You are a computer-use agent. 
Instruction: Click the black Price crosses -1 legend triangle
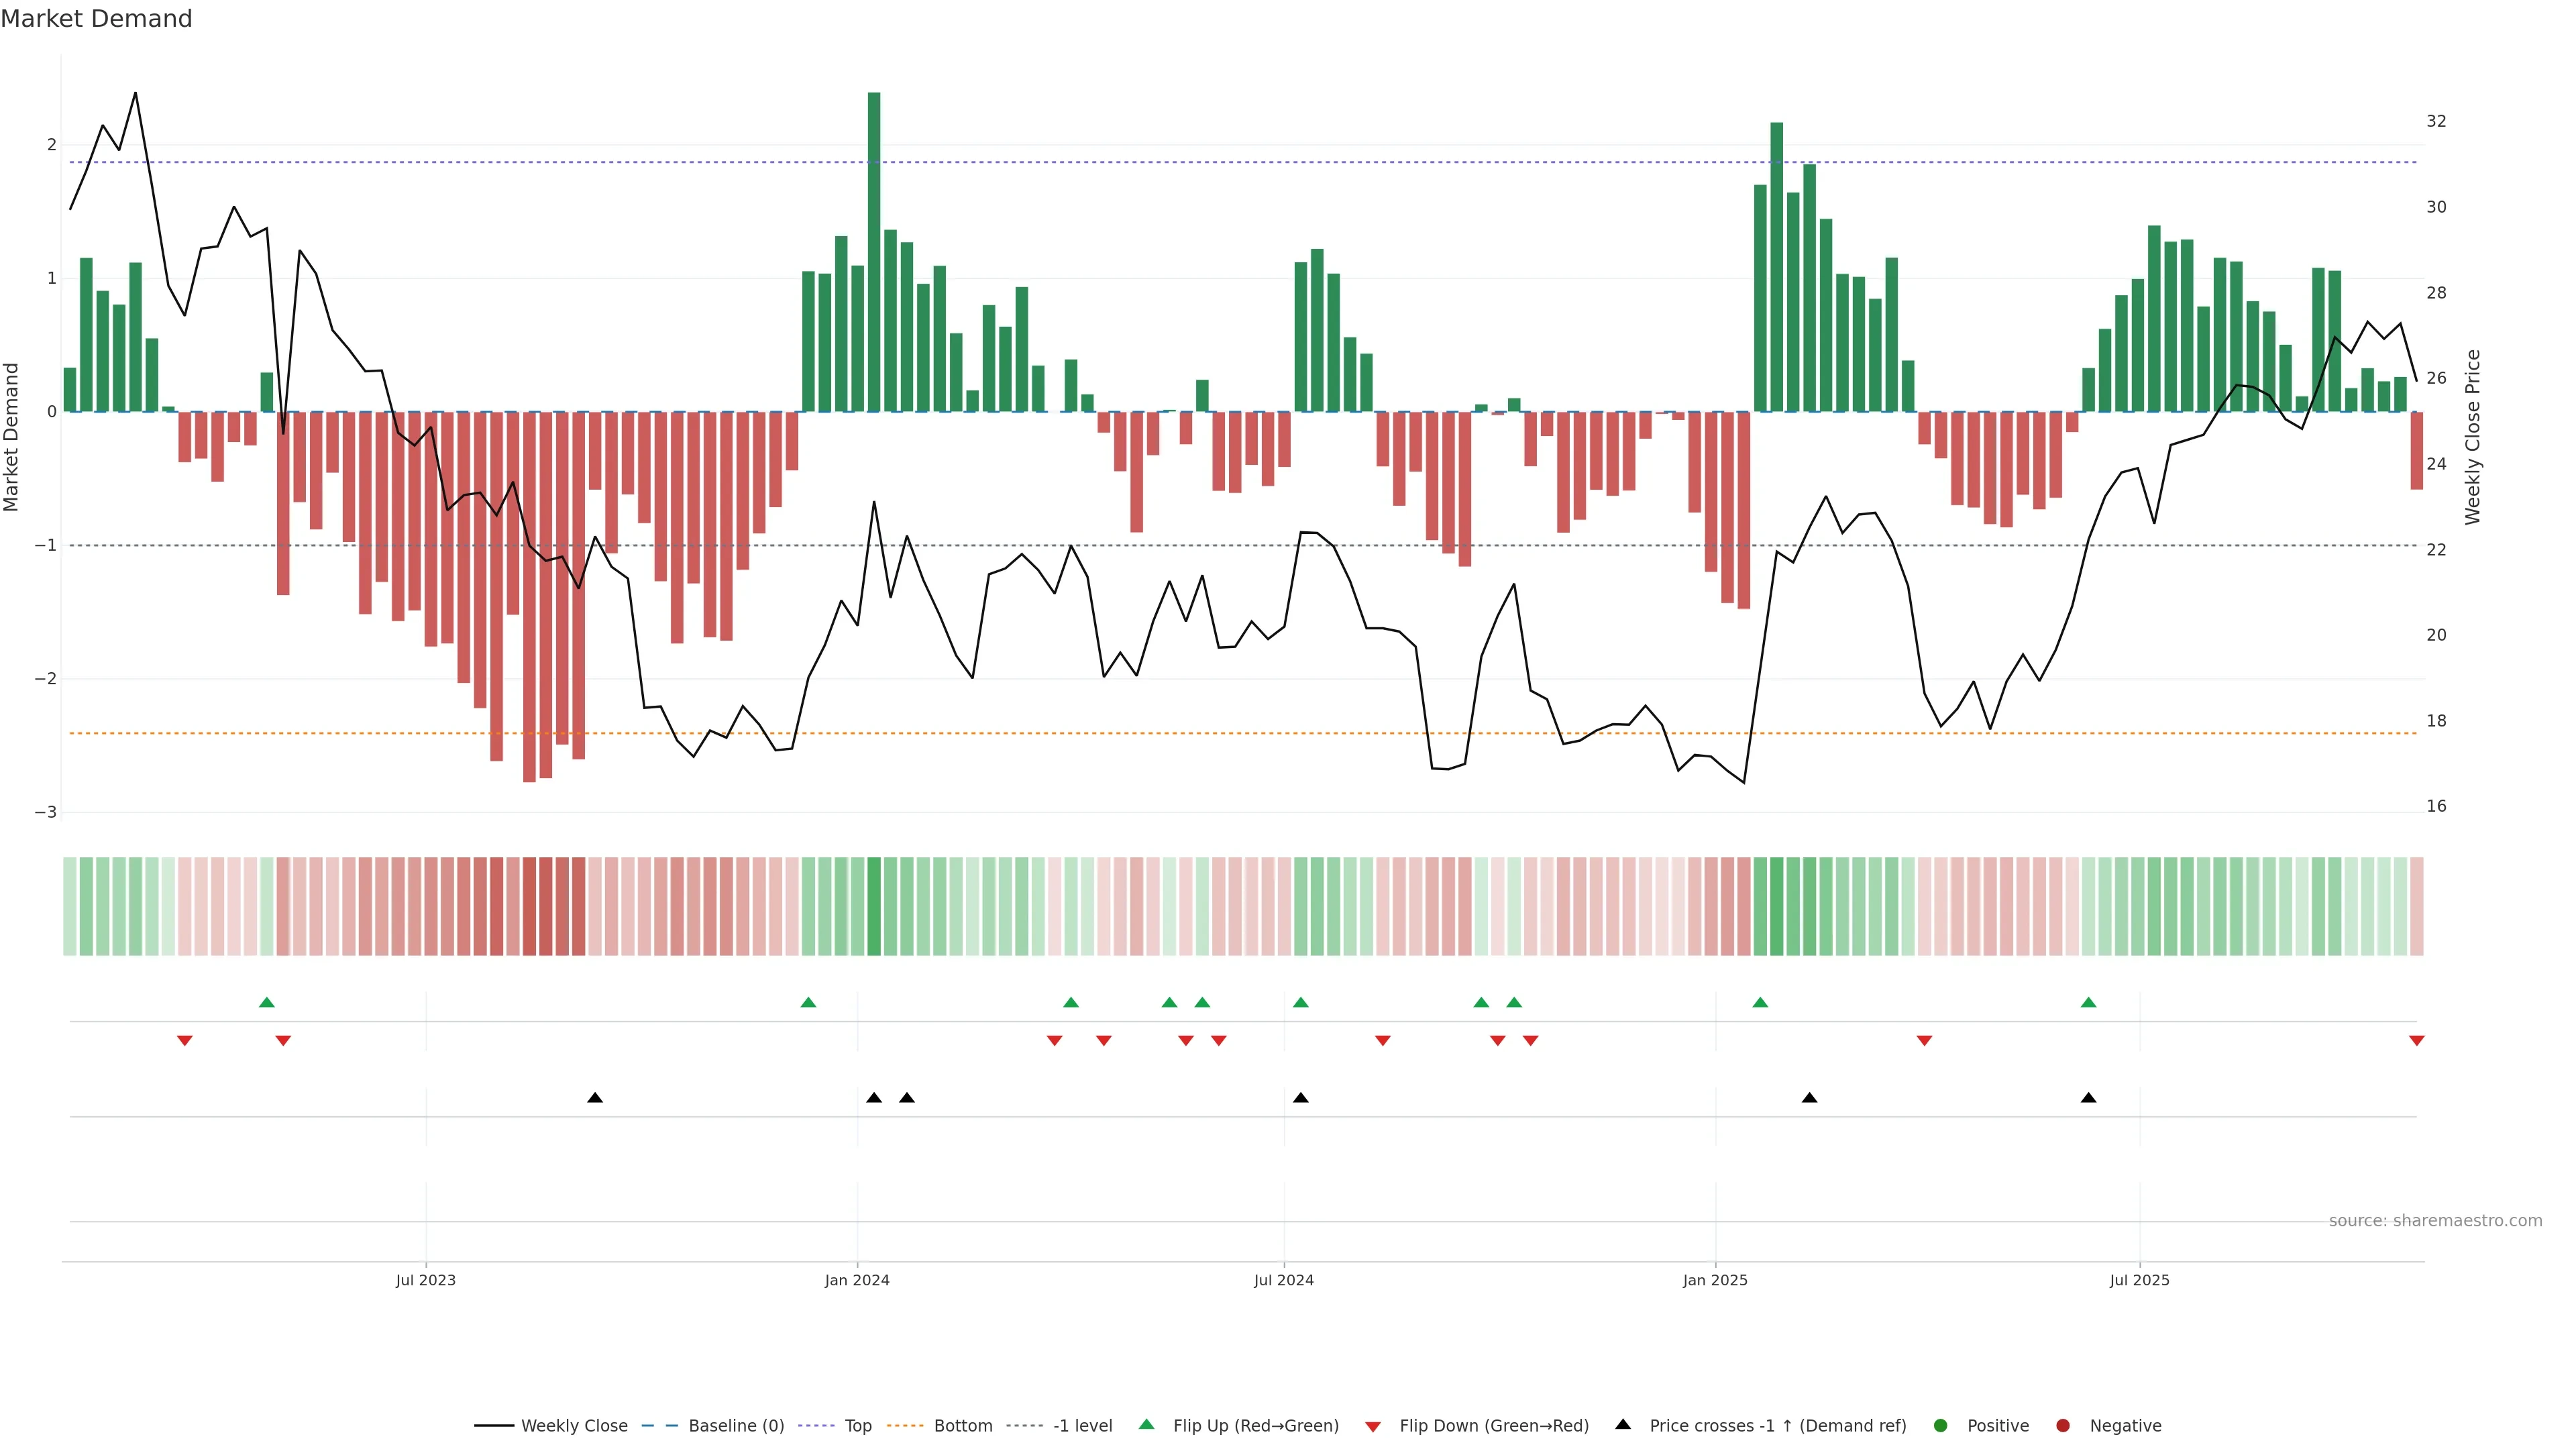(1623, 1424)
